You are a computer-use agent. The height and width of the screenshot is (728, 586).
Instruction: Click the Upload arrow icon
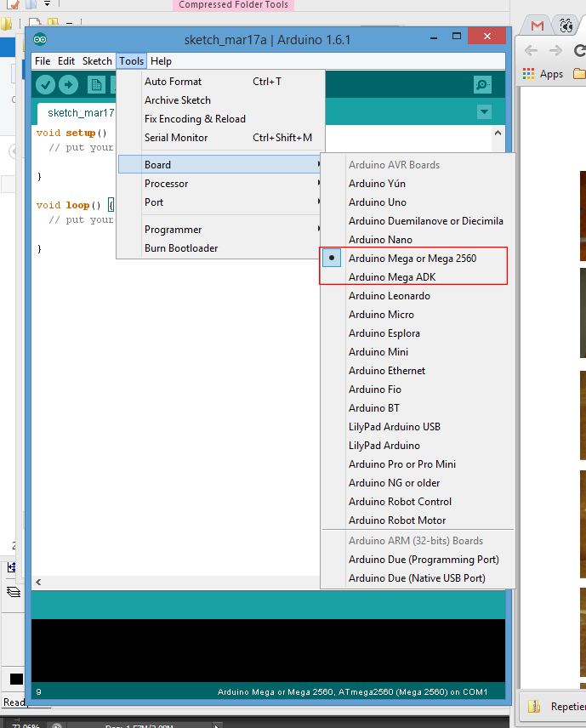point(69,84)
